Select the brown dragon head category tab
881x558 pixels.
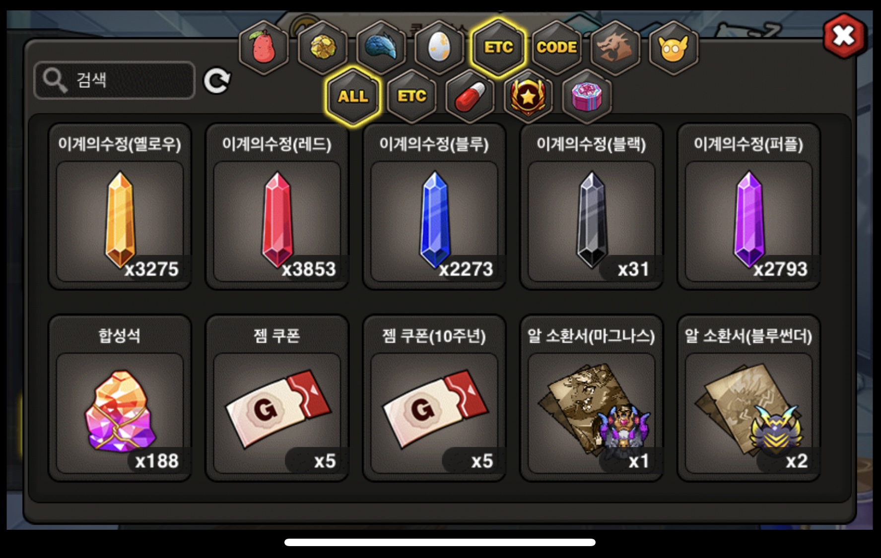coord(615,48)
